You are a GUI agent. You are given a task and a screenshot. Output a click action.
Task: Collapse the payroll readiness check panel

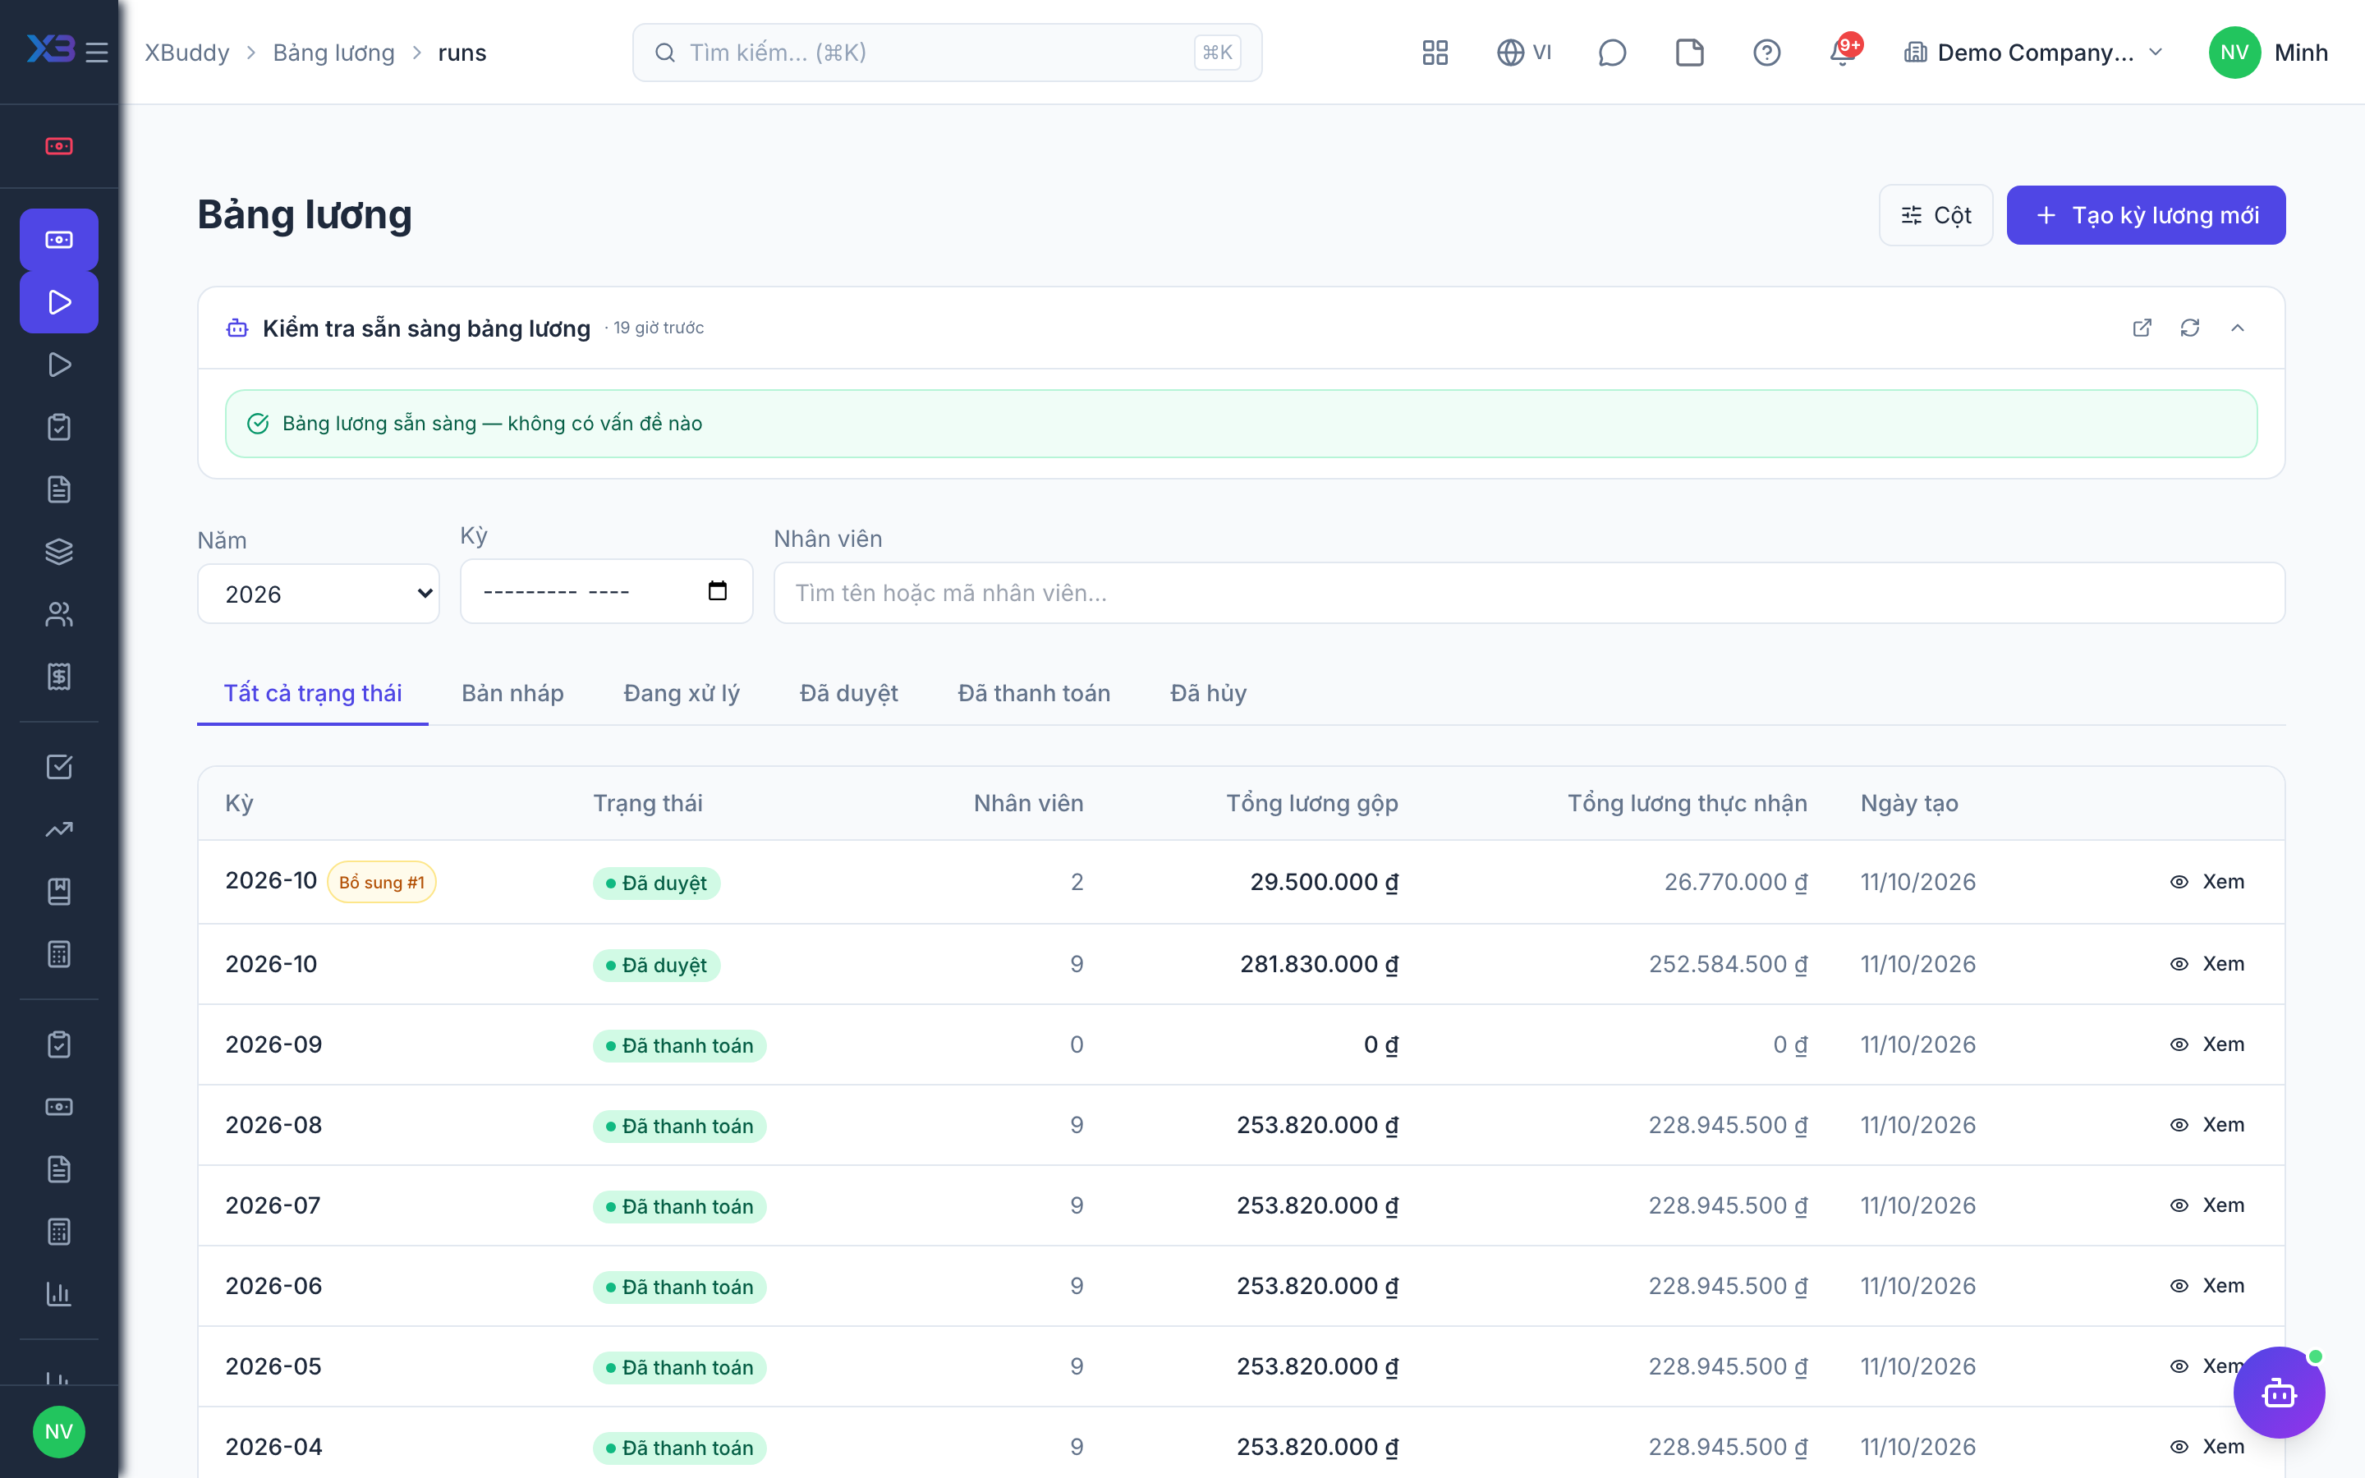[x=2237, y=328]
